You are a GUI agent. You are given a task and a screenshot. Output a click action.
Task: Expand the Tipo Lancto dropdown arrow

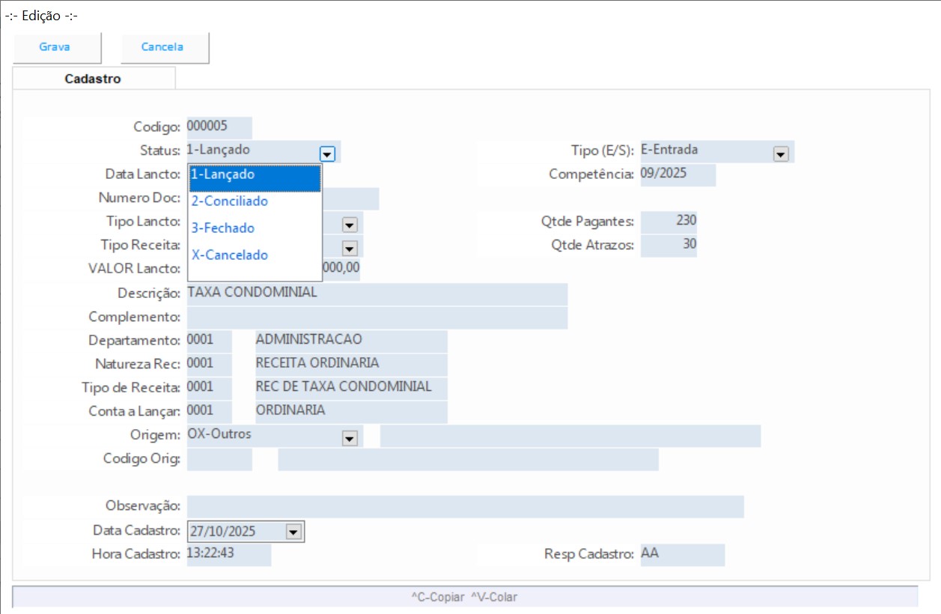tap(349, 224)
